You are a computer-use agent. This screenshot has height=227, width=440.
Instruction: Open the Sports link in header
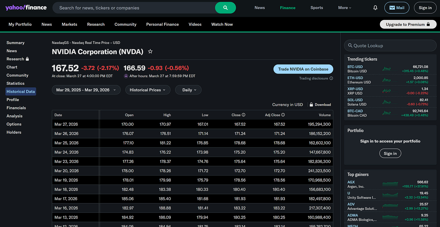click(317, 8)
